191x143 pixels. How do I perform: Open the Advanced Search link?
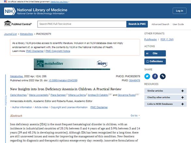(x=160, y=24)
